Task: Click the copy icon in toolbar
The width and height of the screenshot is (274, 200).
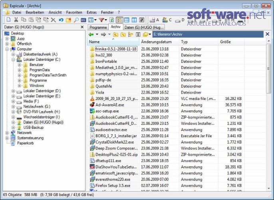Action: [24, 20]
